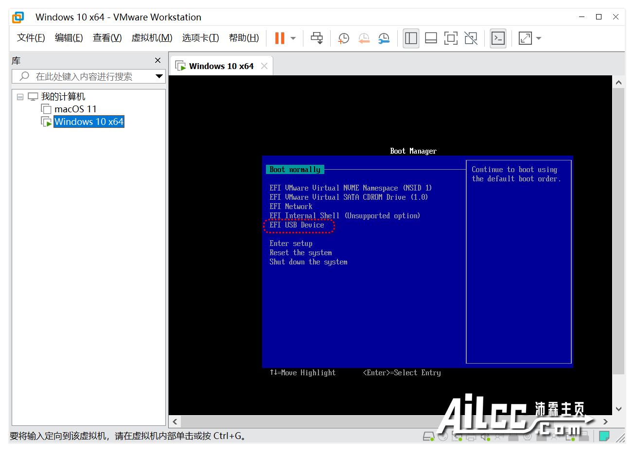Select 我的计算机 in the library tree
The image size is (635, 456).
pyautogui.click(x=63, y=97)
